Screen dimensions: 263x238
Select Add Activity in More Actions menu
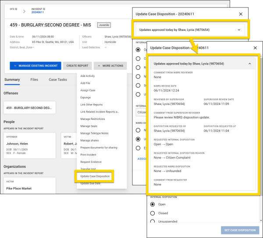(x=88, y=76)
